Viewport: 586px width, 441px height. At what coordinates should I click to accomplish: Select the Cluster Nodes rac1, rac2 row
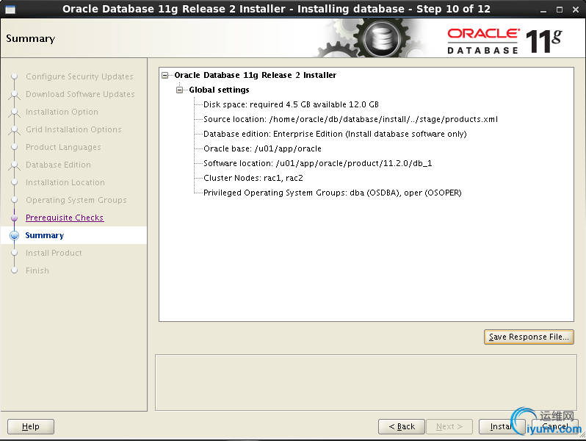(253, 178)
